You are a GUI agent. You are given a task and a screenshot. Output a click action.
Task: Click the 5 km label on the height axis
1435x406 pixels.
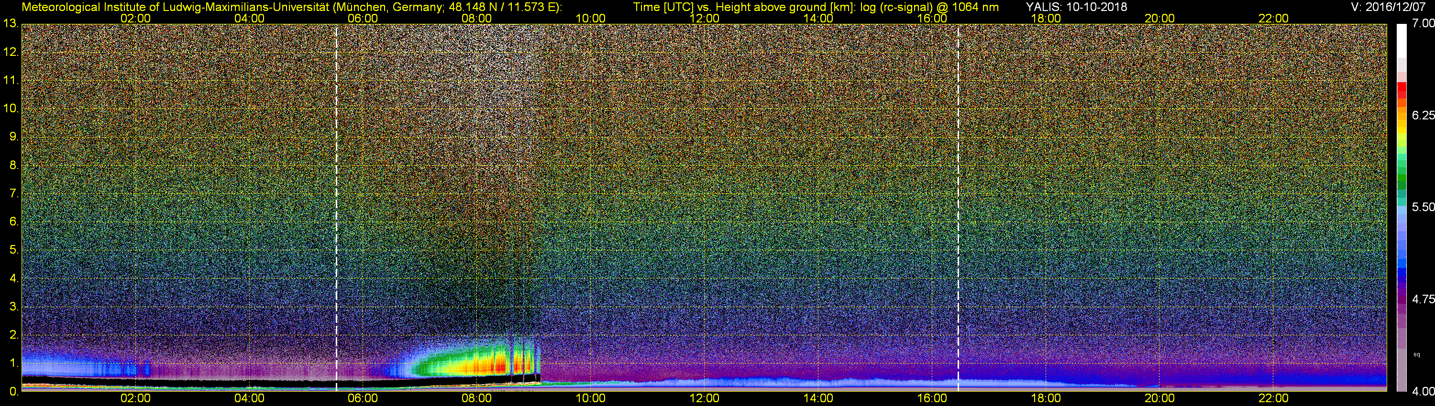click(x=13, y=250)
